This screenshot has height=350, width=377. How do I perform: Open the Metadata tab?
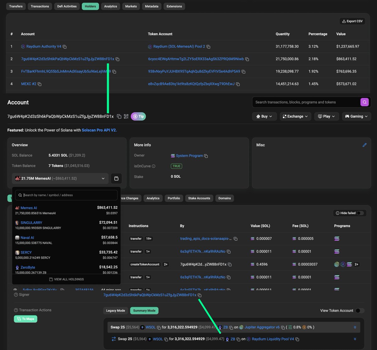[152, 6]
